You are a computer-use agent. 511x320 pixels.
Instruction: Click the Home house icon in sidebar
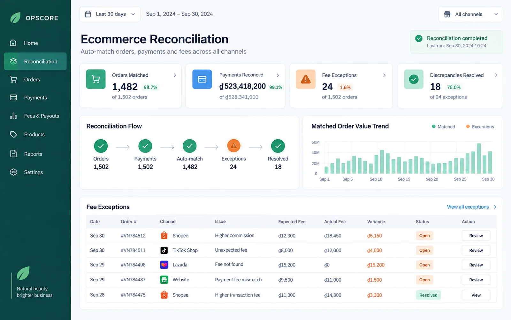point(13,43)
